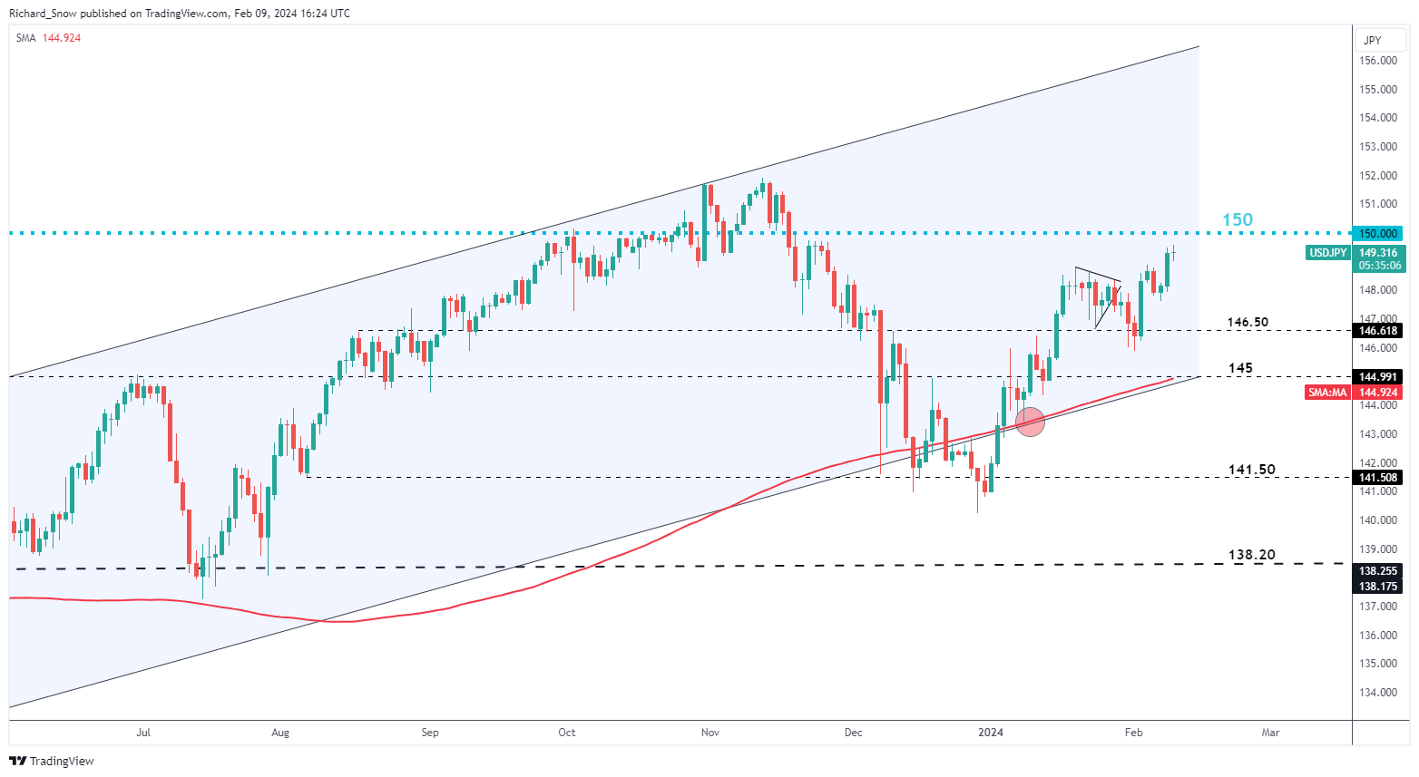Click the 141.508 price axis label
The width and height of the screenshot is (1419, 777).
1378,477
